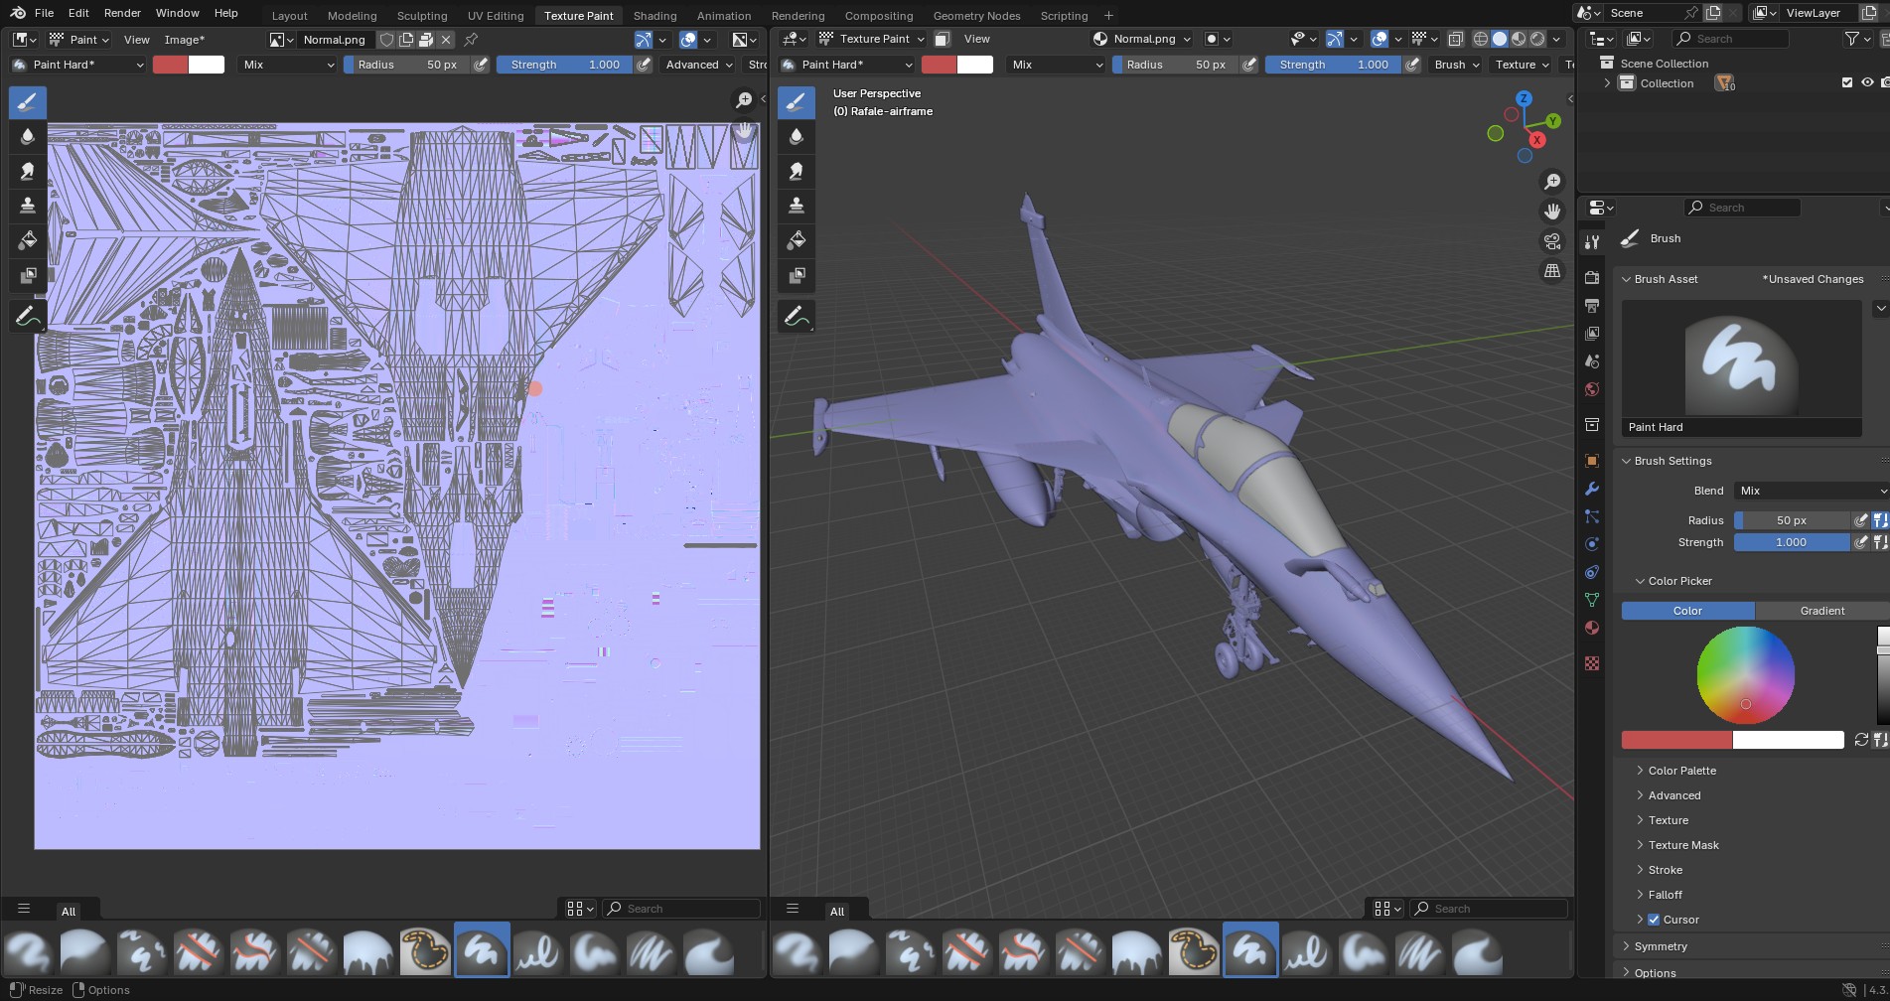
Task: Toggle camera view in the 3D viewport
Action: 1551,241
